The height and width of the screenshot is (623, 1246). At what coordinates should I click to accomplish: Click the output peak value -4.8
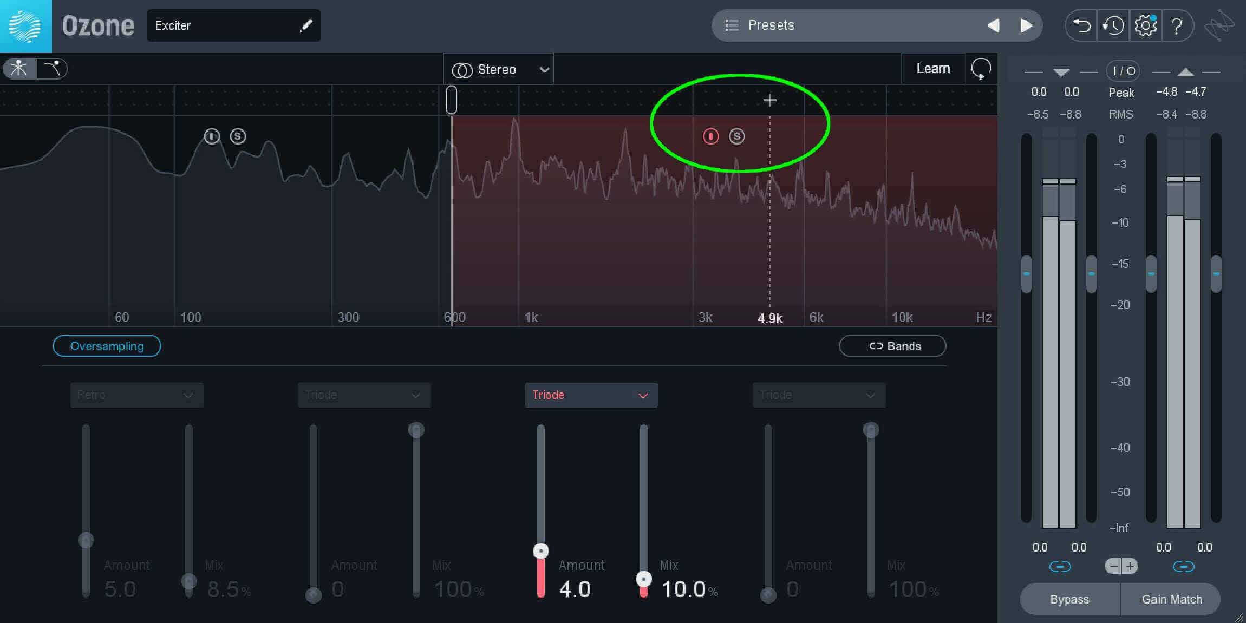coord(1166,92)
